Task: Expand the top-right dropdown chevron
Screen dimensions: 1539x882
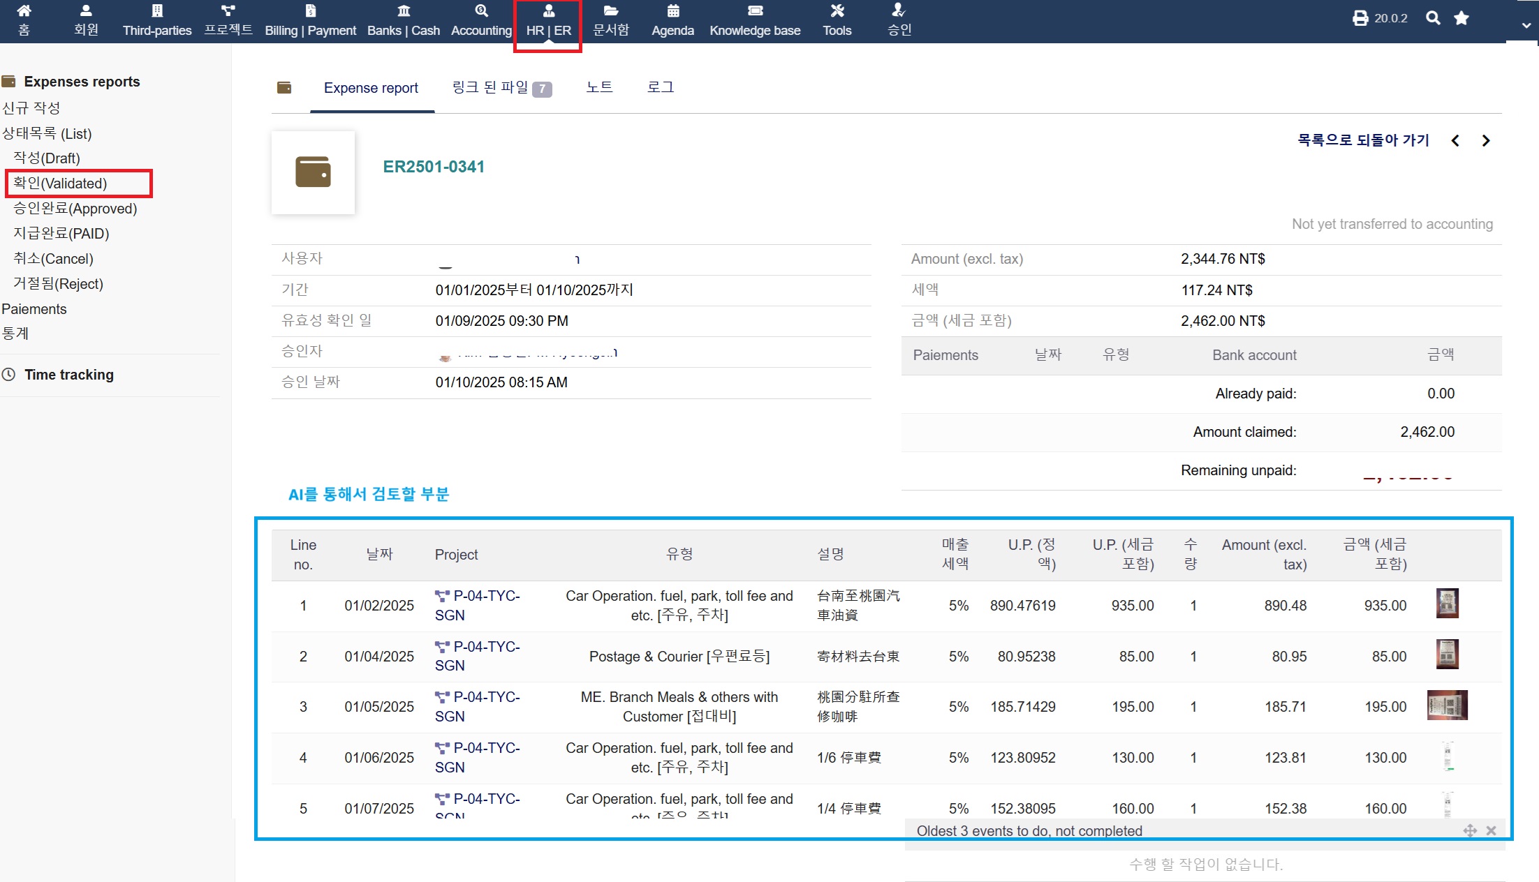Action: point(1526,25)
